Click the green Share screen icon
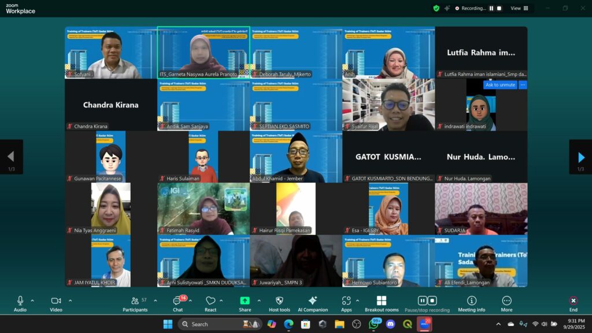The image size is (592, 333). 245,301
